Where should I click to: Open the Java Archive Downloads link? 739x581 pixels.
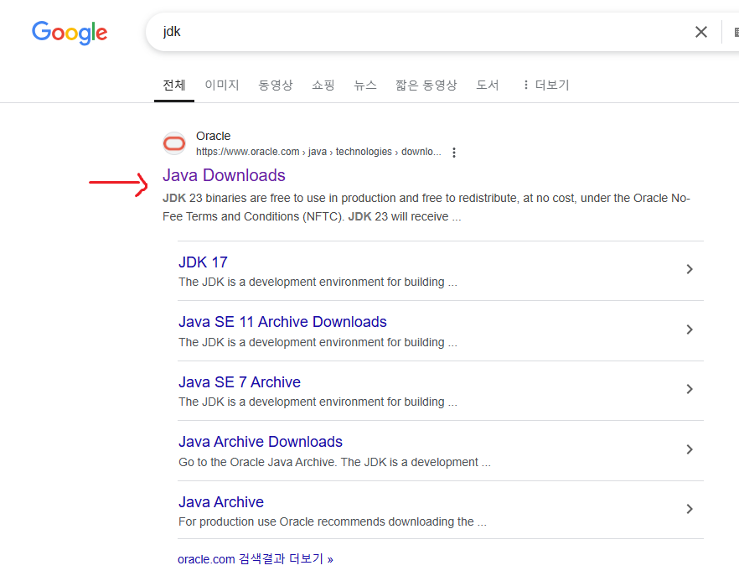261,441
